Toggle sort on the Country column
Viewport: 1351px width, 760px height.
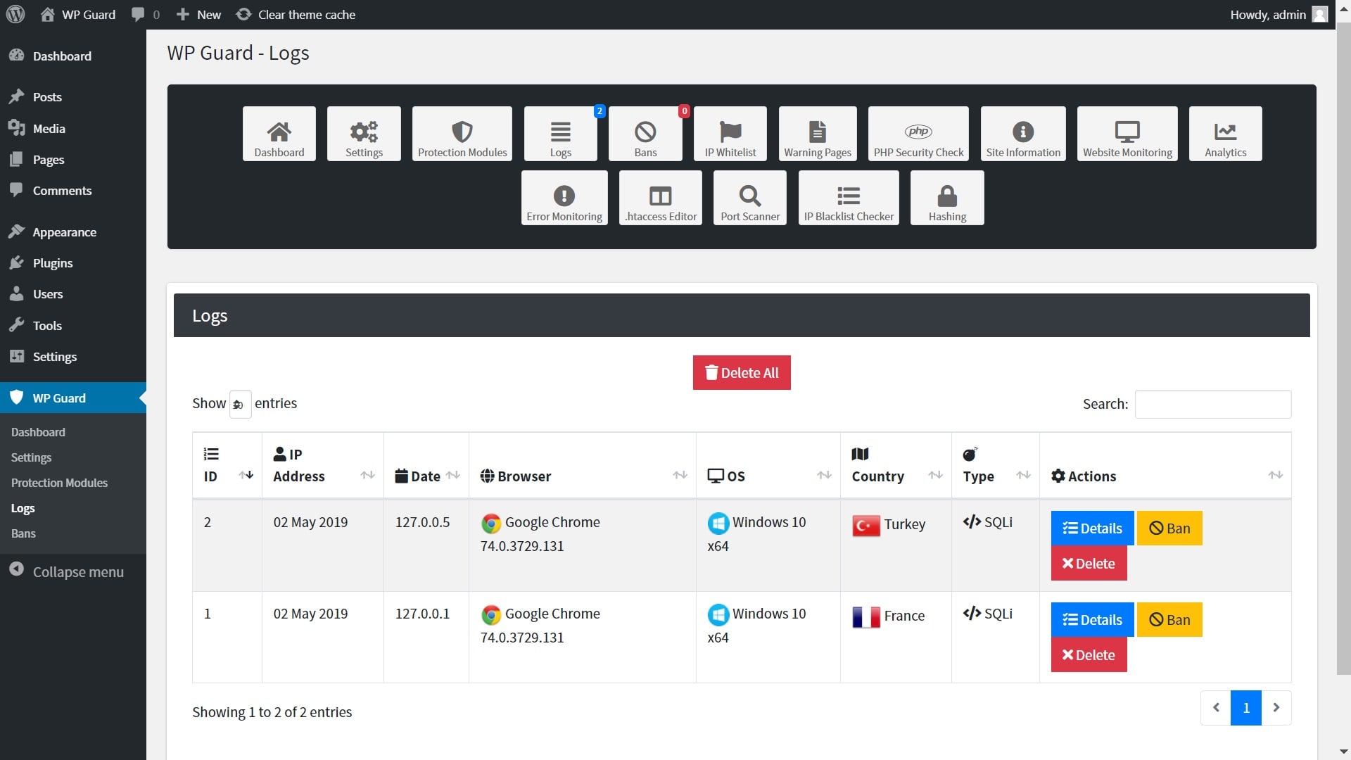pyautogui.click(x=936, y=476)
